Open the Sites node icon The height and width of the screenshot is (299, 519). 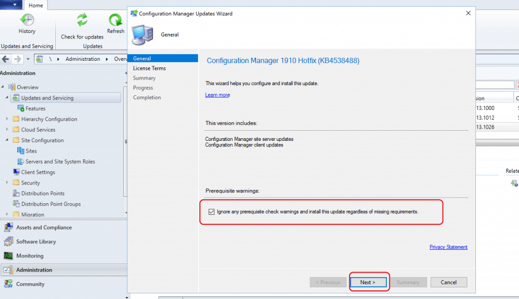(x=20, y=151)
